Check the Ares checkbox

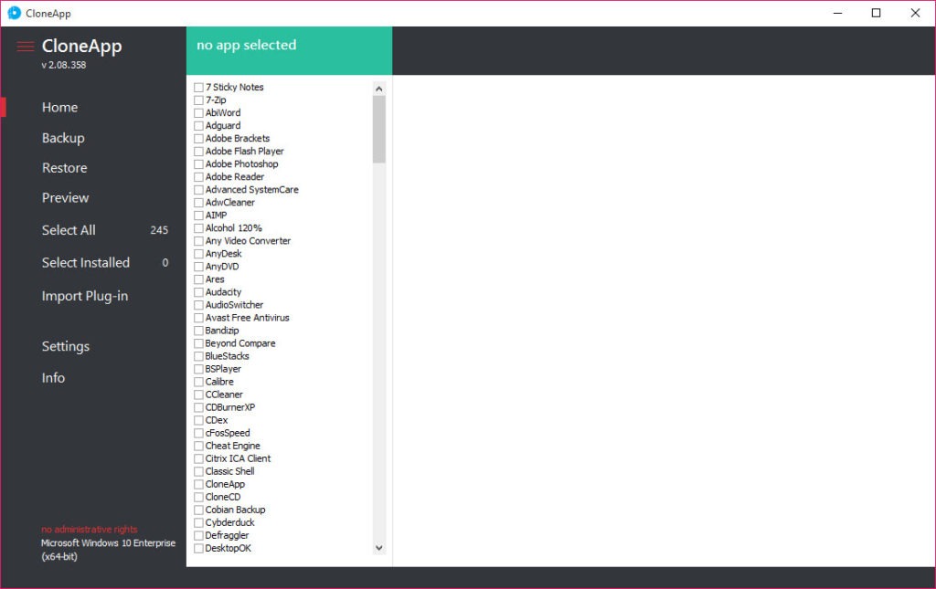click(198, 279)
